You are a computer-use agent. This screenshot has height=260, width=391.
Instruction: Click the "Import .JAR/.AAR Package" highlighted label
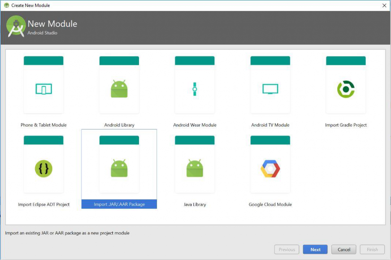click(x=119, y=204)
